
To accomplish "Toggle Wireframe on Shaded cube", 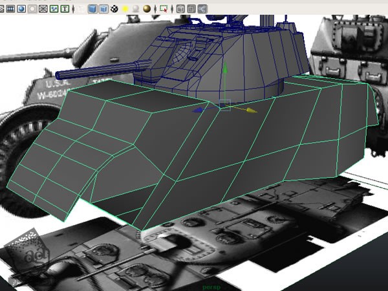I will (103, 9).
